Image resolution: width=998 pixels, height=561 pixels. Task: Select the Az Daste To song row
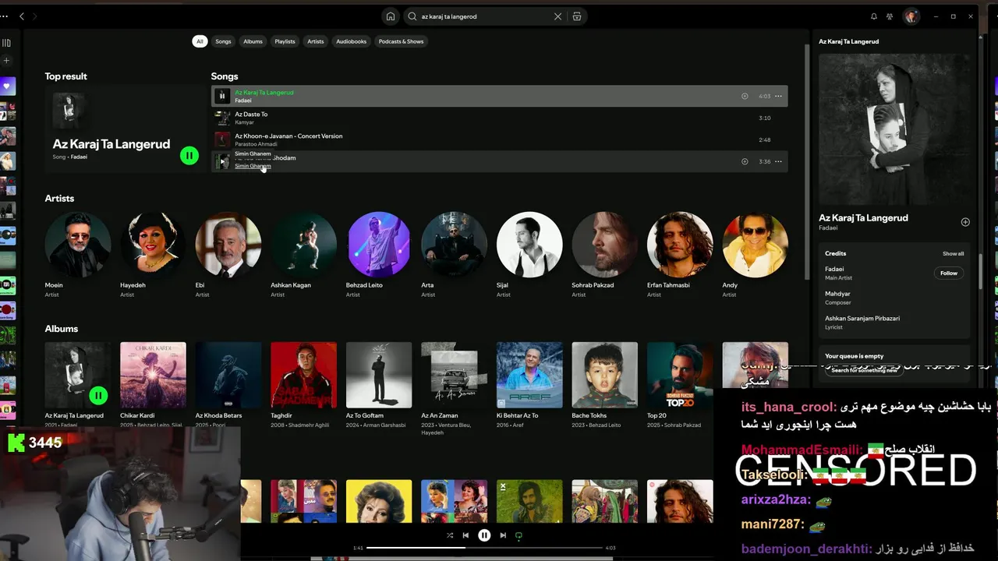coord(499,118)
